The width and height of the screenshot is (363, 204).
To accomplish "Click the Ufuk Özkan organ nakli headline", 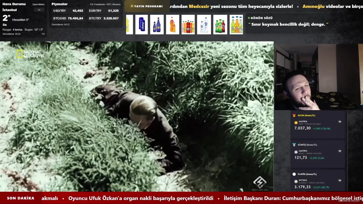I will (141, 198).
